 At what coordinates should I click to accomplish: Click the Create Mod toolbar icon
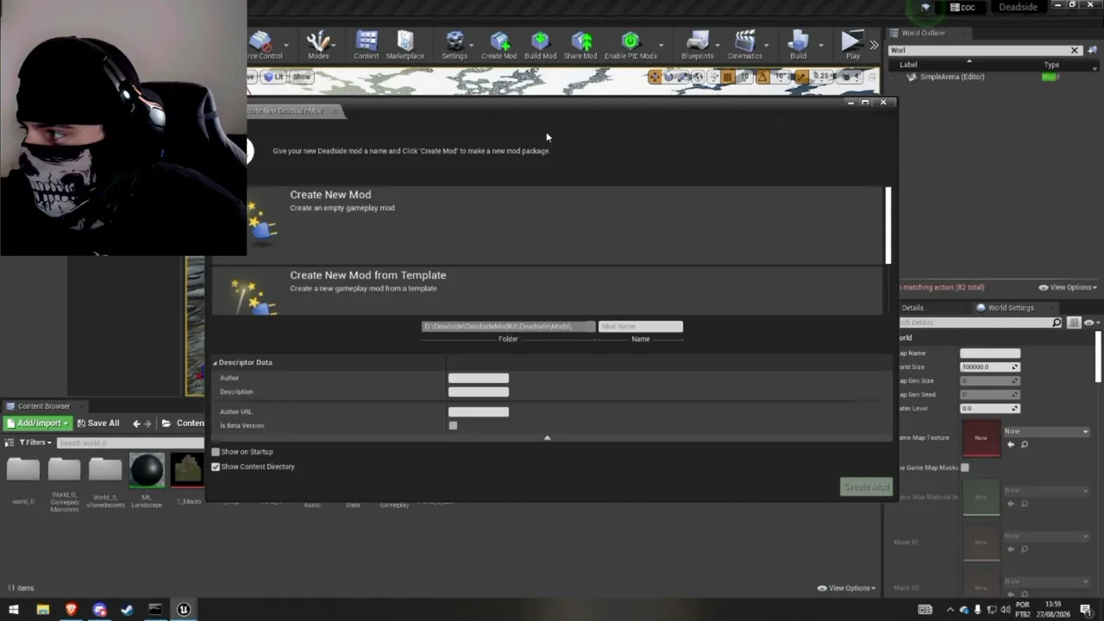click(x=499, y=45)
